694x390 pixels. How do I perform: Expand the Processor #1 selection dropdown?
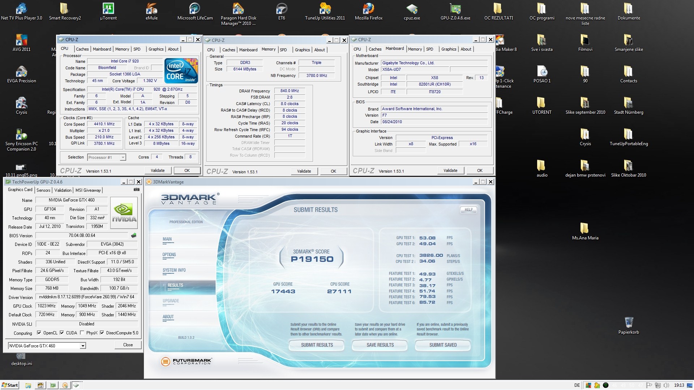(x=123, y=157)
